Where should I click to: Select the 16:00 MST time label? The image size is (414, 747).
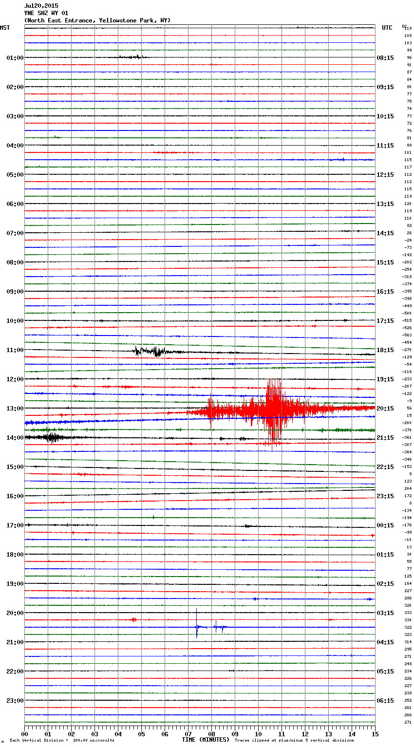(15, 496)
